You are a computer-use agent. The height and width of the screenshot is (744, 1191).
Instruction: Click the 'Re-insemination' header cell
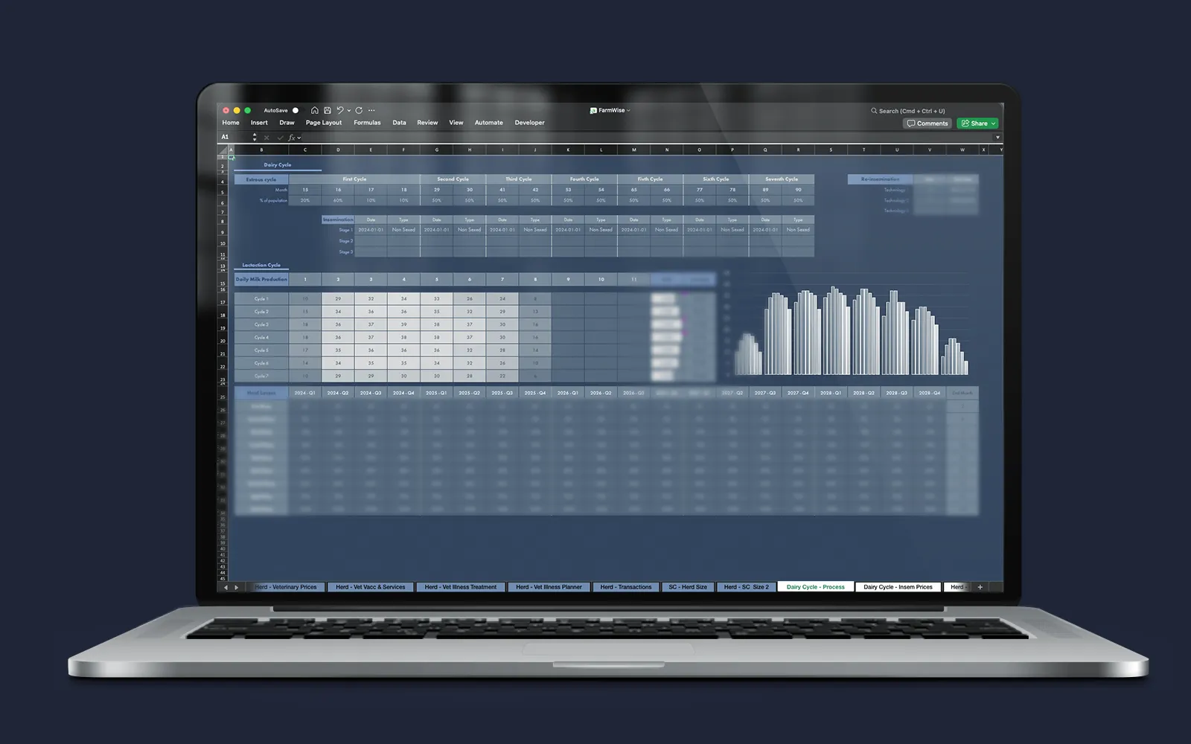coord(880,179)
